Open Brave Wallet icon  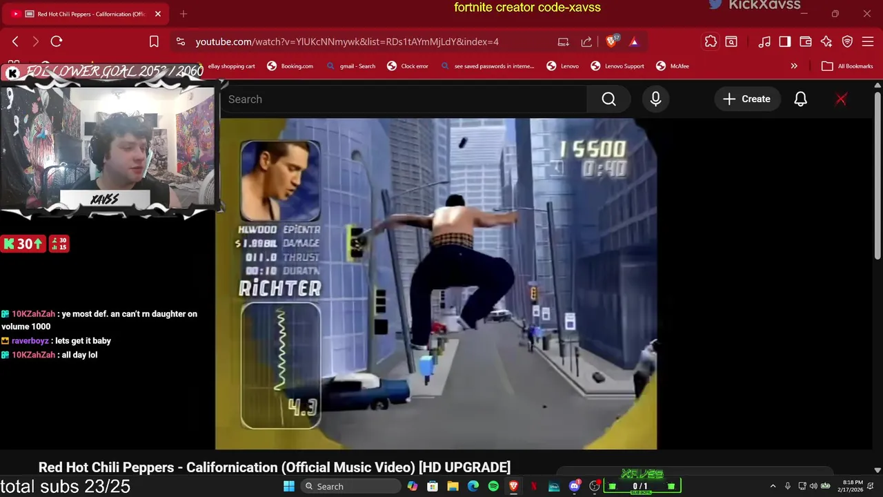click(805, 41)
